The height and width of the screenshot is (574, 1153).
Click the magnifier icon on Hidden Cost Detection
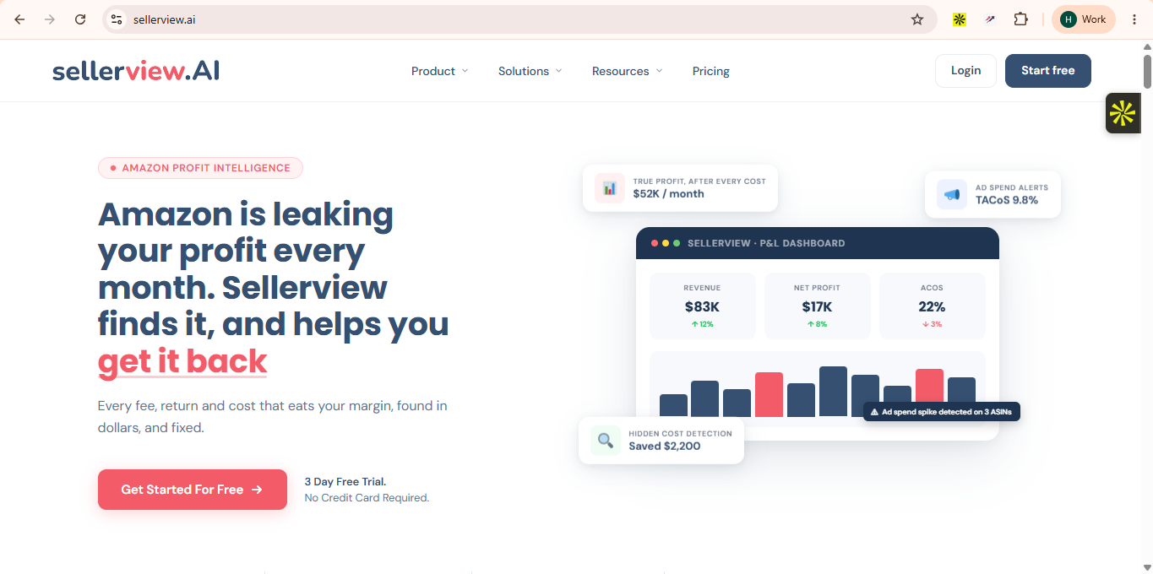[606, 440]
